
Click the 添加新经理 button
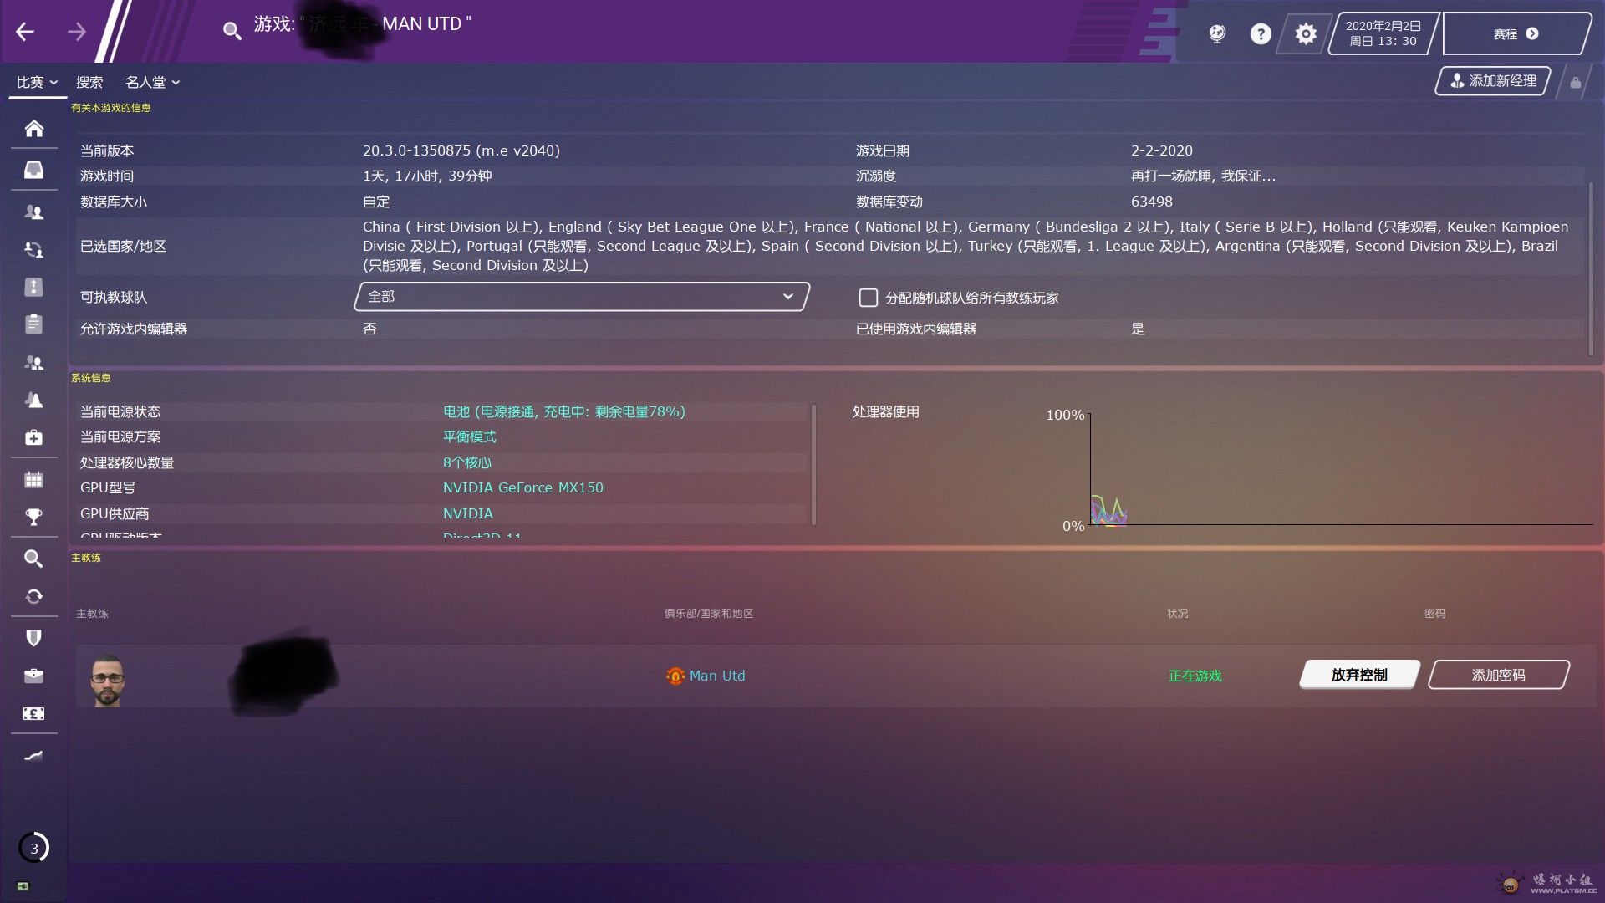(1493, 81)
